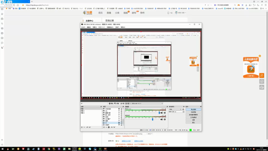This screenshot has height=151, width=268.
Task: Open OBS Help menu
Action: coord(123,27)
